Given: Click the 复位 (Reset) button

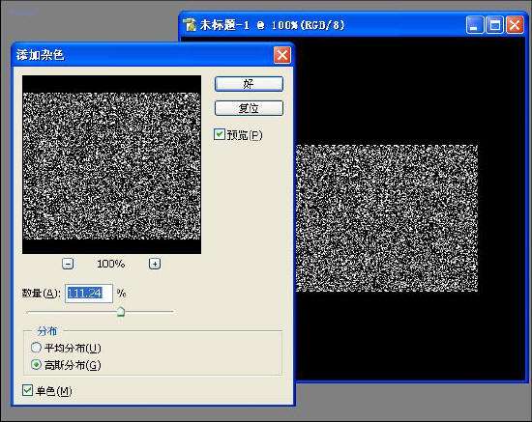Looking at the screenshot, I should click(x=249, y=108).
